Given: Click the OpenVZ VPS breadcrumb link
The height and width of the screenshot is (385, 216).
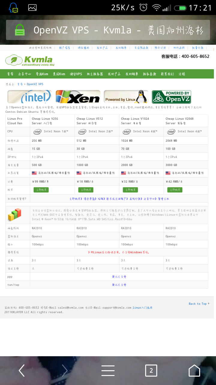Looking at the screenshot, I should [x=35, y=84].
